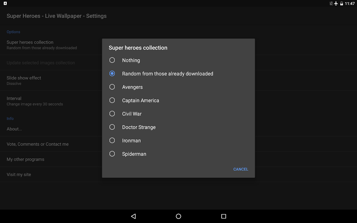357x223 pixels.
Task: Tap the battery icon in status bar
Action: point(342,4)
